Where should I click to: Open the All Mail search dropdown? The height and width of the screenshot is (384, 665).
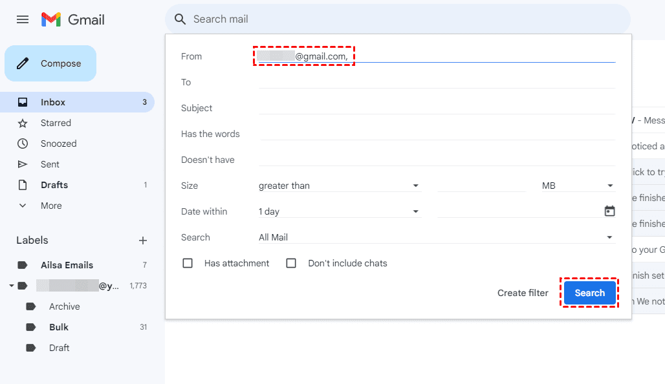[436, 237]
